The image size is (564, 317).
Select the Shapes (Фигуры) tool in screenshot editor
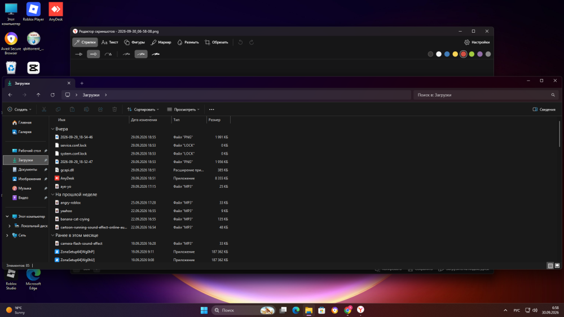[x=135, y=42]
